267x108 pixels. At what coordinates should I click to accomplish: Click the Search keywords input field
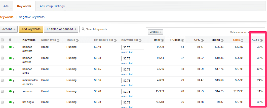(x=99, y=29)
